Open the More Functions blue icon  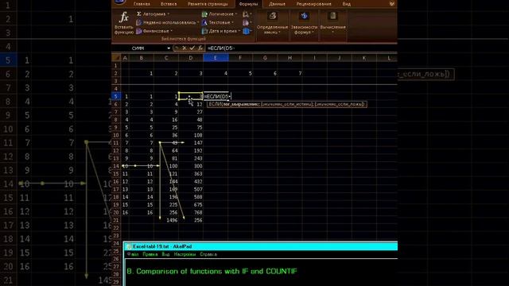(x=247, y=31)
